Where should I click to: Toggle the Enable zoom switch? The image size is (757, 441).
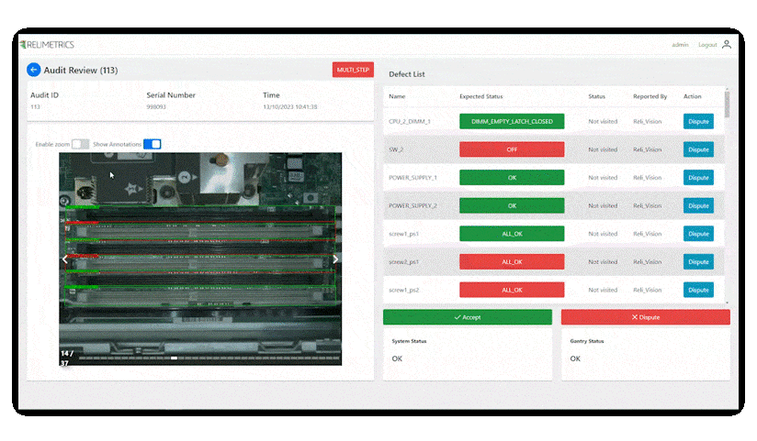coord(80,144)
